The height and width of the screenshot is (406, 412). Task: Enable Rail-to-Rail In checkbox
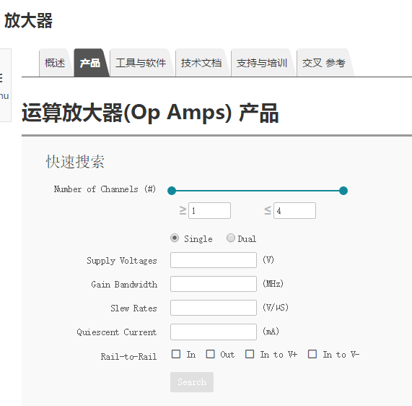tap(176, 354)
